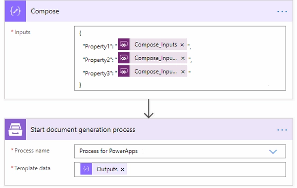Click the Inputs field label
The image size is (297, 188).
click(x=22, y=32)
